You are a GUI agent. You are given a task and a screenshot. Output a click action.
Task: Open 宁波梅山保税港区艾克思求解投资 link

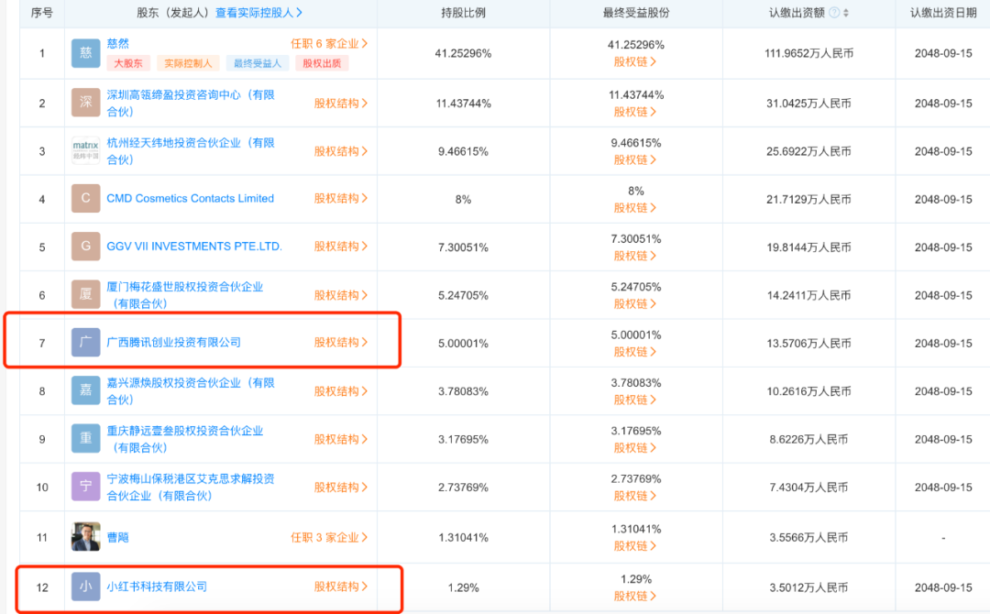[x=191, y=487]
